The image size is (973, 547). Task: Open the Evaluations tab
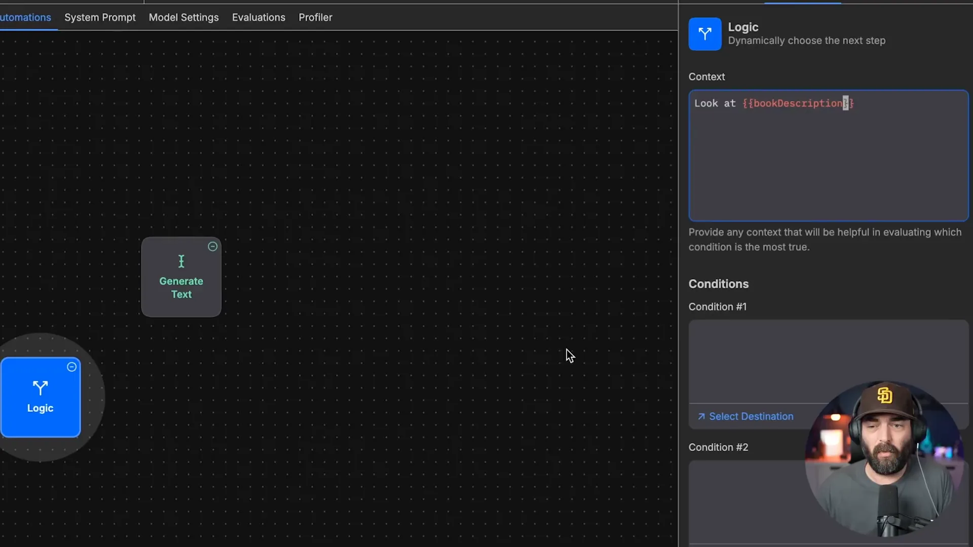(258, 17)
